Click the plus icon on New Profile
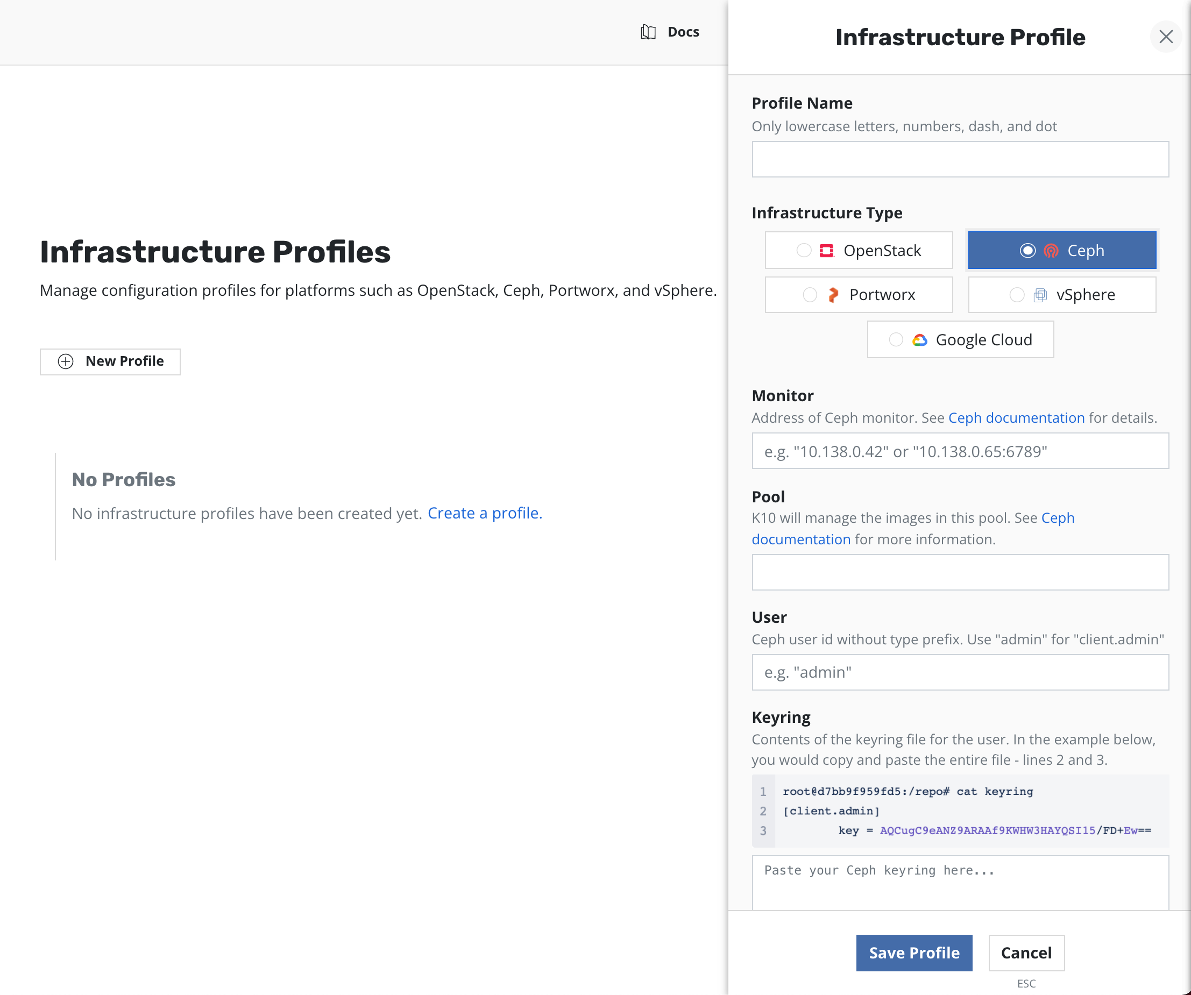This screenshot has height=995, width=1191. click(66, 361)
